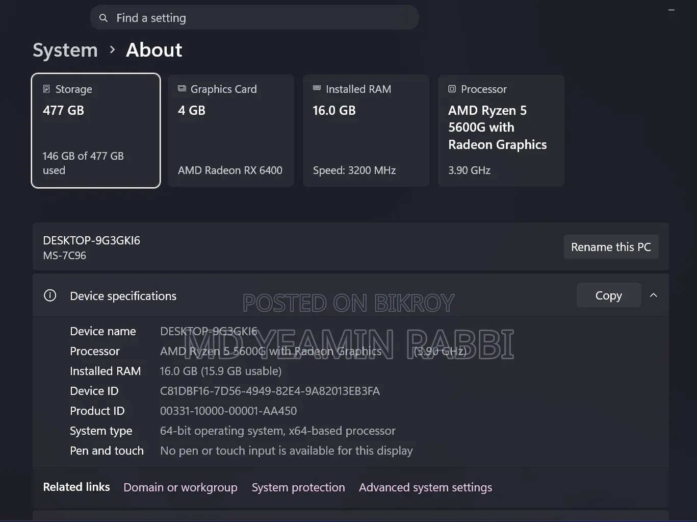This screenshot has height=522, width=697.
Task: Click the About breadcrumb title
Action: click(154, 50)
